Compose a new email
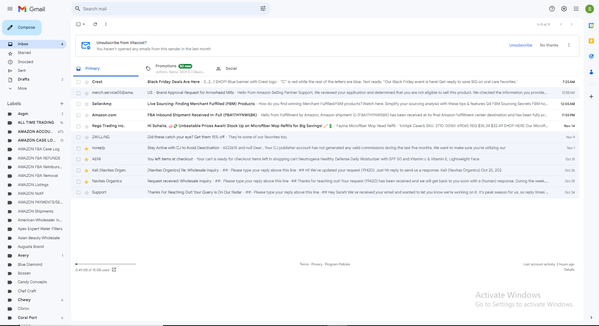The width and height of the screenshot is (599, 326). click(x=22, y=27)
